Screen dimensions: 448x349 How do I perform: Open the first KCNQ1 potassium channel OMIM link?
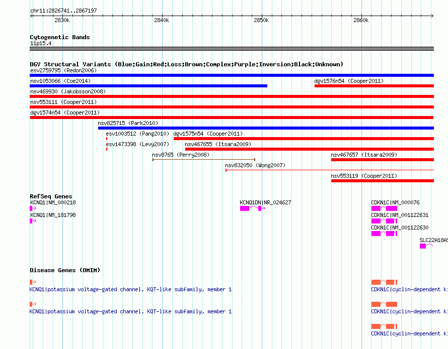point(130,289)
